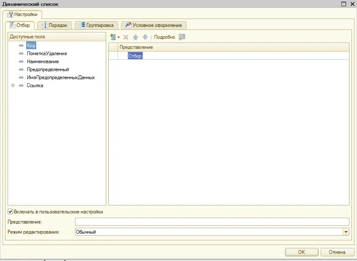This screenshot has height=261, width=357.
Task: Open the add element dropdown arrow
Action: [118, 37]
